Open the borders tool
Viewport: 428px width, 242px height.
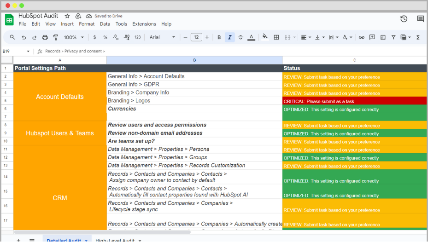[276, 37]
